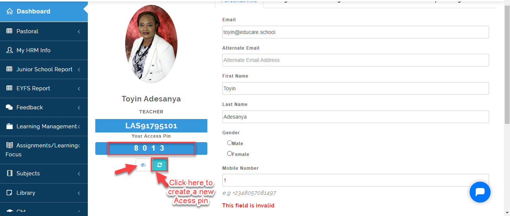
Task: Click the Subjects sidebar icon
Action: (x=10, y=173)
